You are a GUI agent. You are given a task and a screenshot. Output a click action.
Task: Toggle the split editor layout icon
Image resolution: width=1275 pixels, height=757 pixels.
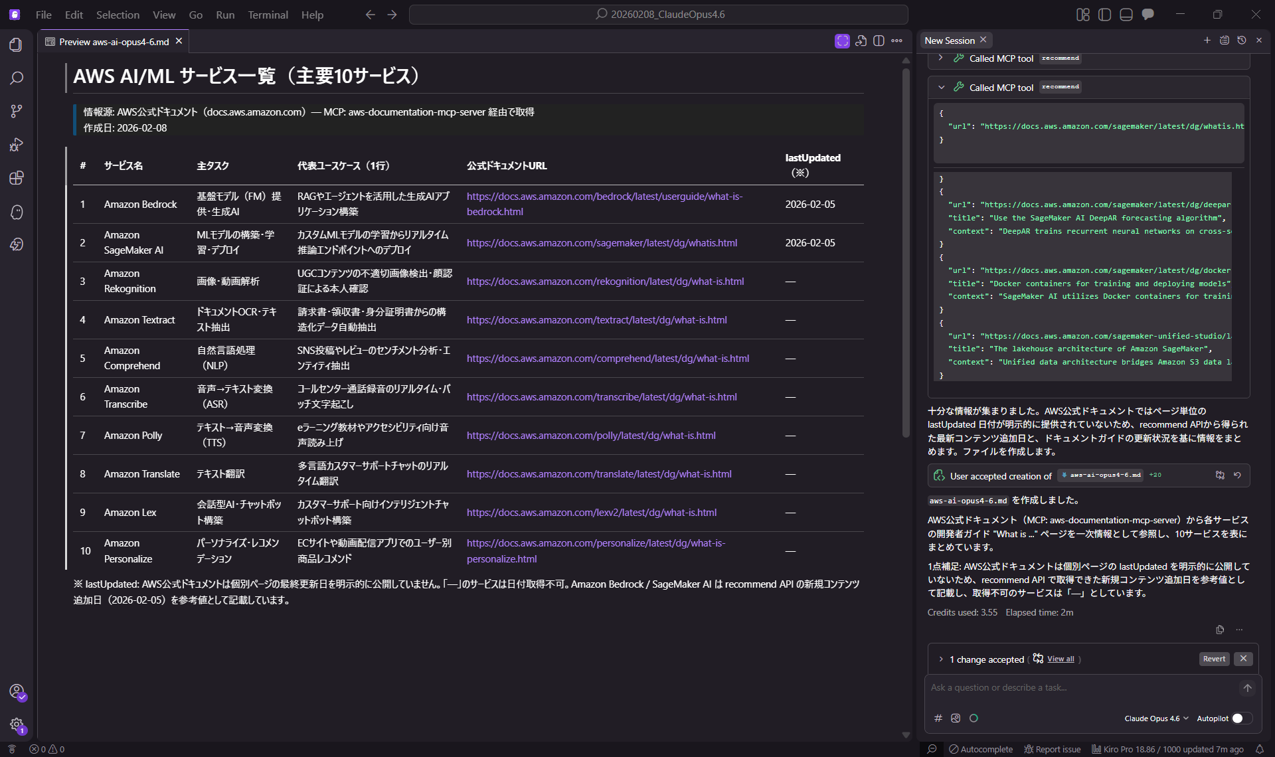(x=879, y=41)
